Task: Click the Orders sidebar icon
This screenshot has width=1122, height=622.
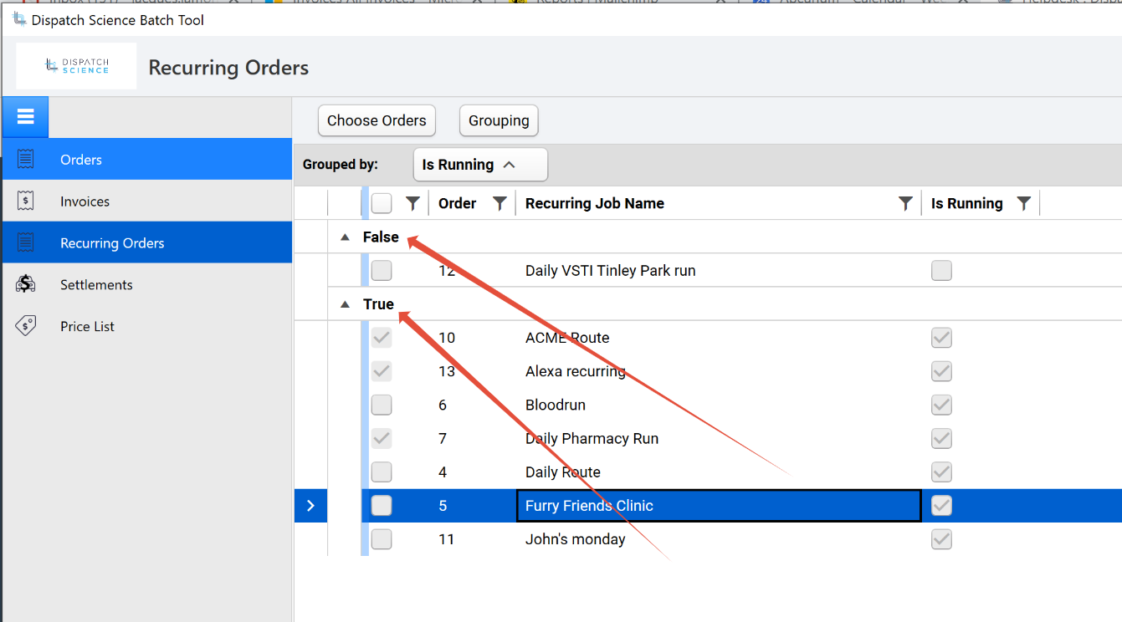Action: click(x=25, y=159)
